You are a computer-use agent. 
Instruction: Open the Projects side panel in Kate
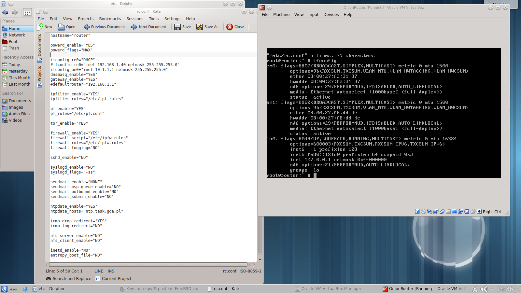point(39,77)
